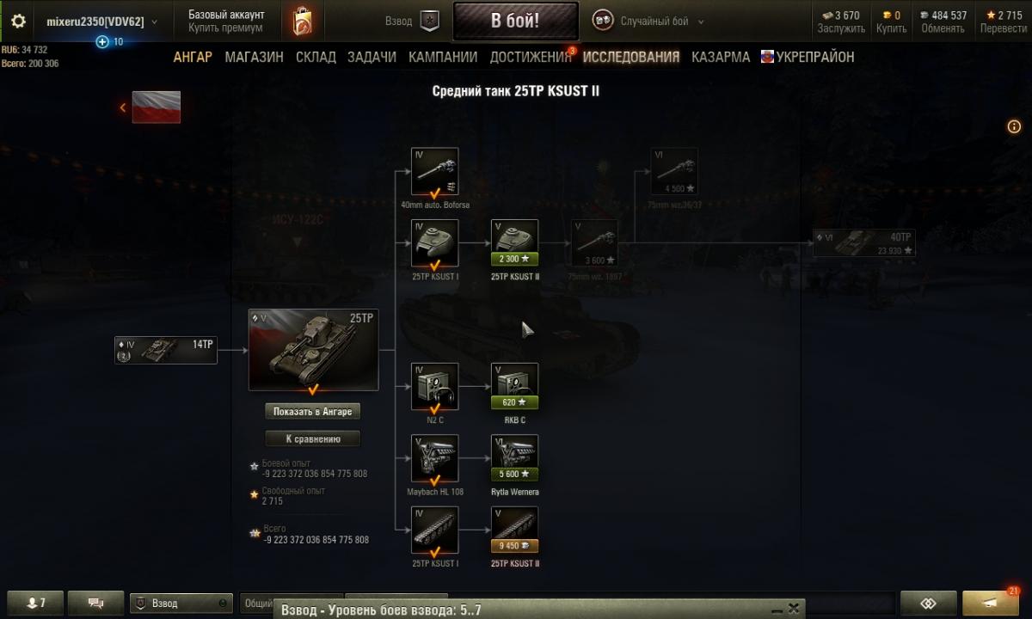Open the 40TP tank research node
The image size is (1032, 619).
[x=863, y=243]
